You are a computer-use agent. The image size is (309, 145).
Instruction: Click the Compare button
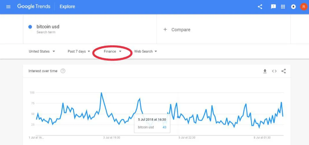177,30
